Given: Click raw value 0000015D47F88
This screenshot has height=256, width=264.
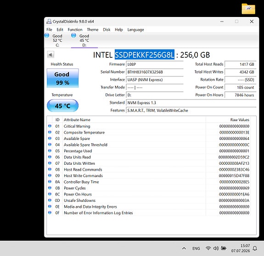Looking at the screenshot, I should [x=234, y=176].
